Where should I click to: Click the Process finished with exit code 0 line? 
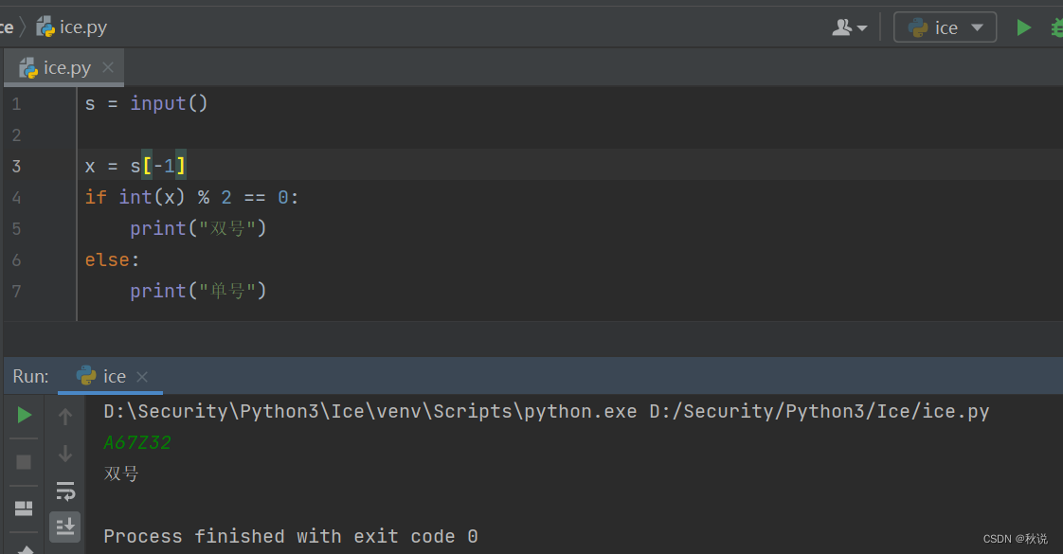pos(291,536)
